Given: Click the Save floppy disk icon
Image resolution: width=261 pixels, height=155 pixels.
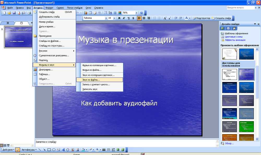Looking at the screenshot, I should point(14,13).
